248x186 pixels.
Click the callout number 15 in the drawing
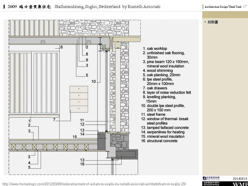(x=75, y=137)
